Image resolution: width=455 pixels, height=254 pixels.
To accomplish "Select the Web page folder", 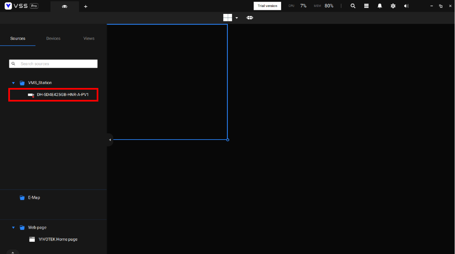I will (x=37, y=228).
